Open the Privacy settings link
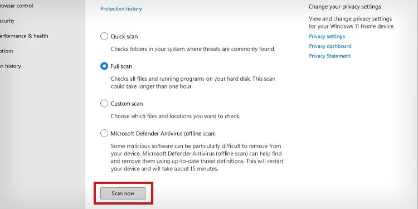The width and height of the screenshot is (418, 209). (x=327, y=36)
